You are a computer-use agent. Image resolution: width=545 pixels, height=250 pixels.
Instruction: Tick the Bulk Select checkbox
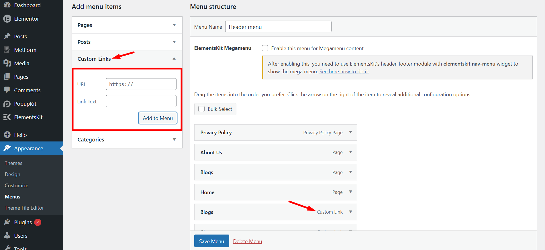click(x=201, y=109)
